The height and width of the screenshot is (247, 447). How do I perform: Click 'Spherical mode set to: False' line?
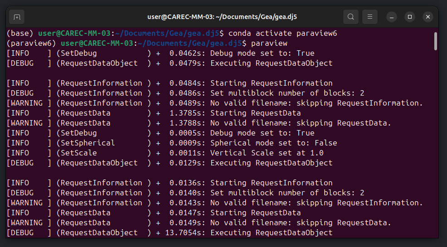(172, 143)
